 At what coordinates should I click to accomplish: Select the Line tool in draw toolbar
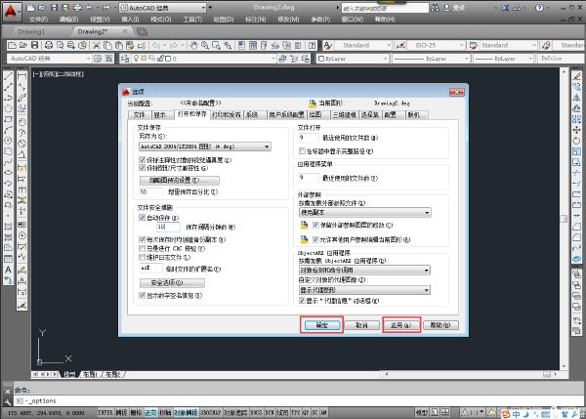[8, 76]
